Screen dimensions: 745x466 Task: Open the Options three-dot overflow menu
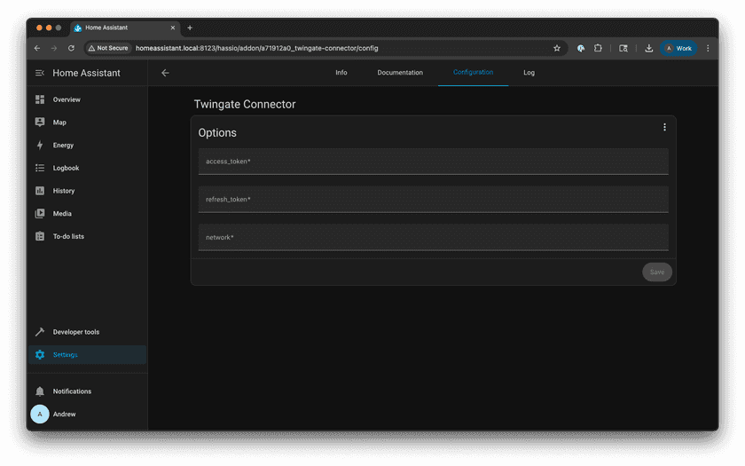[x=664, y=127]
